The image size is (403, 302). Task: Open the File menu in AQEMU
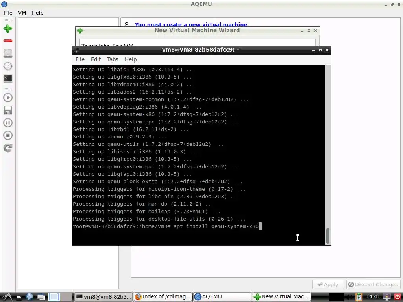click(x=8, y=13)
